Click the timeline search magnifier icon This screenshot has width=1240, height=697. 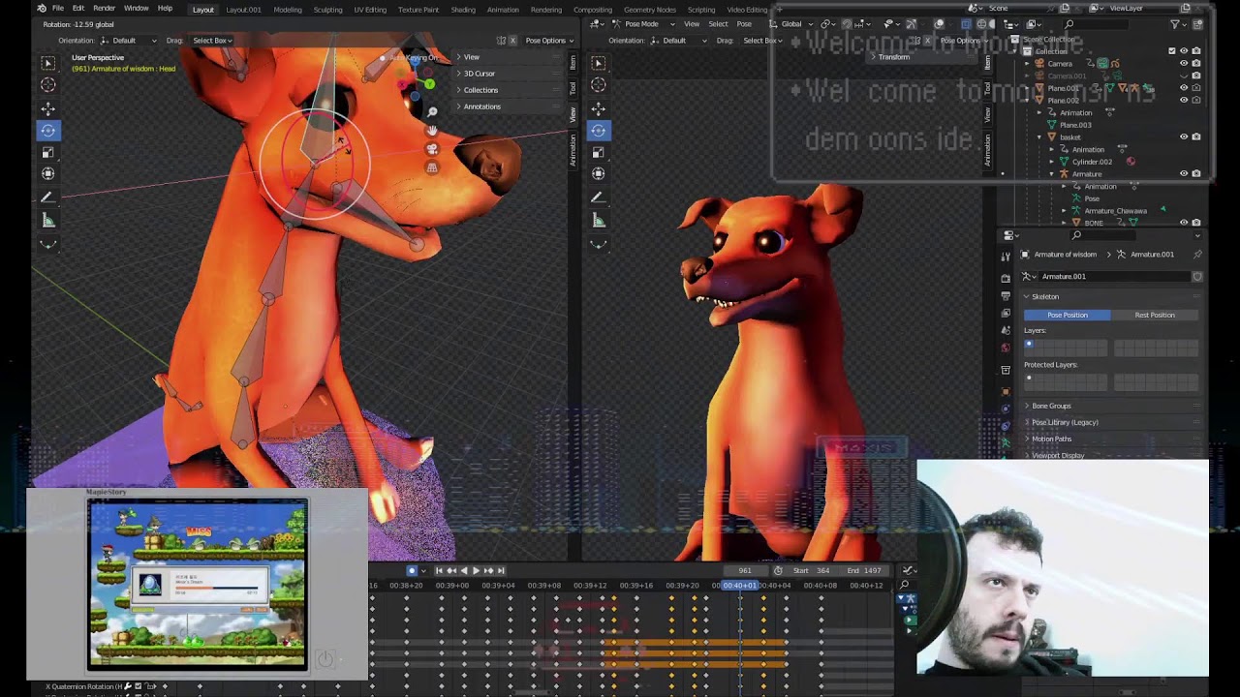click(x=905, y=585)
